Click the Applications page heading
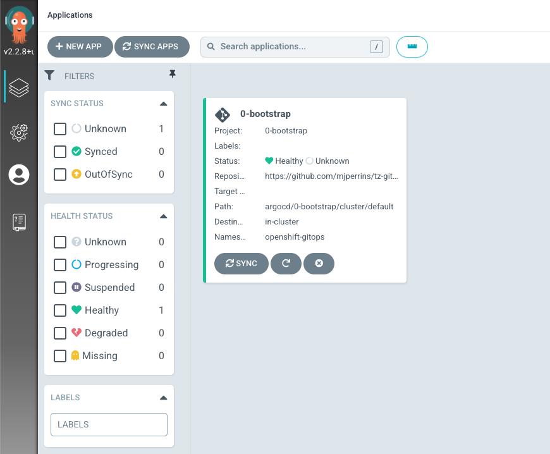Image resolution: width=550 pixels, height=454 pixels. 70,15
